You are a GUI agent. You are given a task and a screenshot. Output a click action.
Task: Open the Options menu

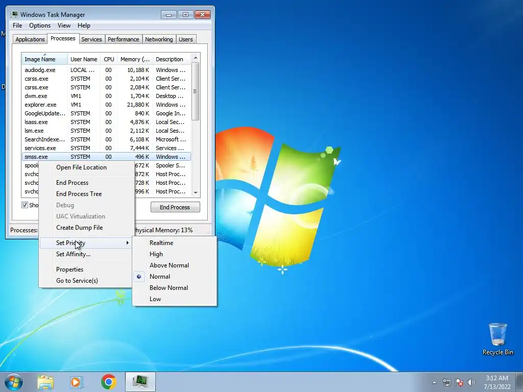[x=40, y=26]
